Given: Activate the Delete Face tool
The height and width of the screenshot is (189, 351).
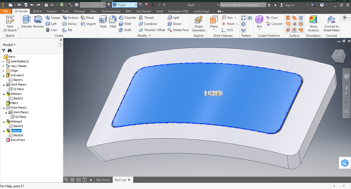Looking at the screenshot, I should coord(178,30).
